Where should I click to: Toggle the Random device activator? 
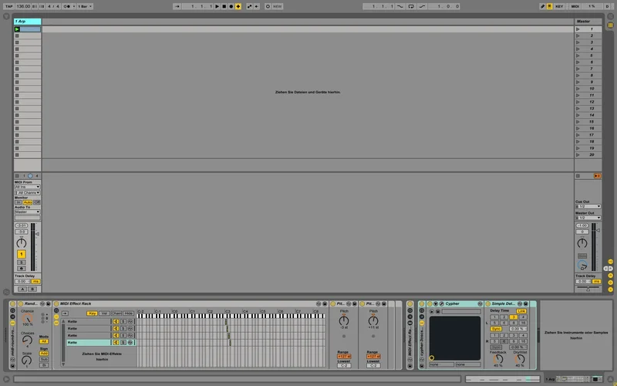coord(21,303)
